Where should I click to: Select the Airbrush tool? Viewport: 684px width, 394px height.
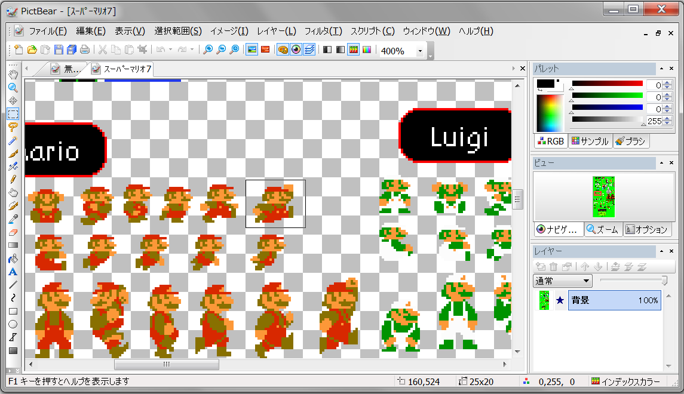pyautogui.click(x=13, y=167)
